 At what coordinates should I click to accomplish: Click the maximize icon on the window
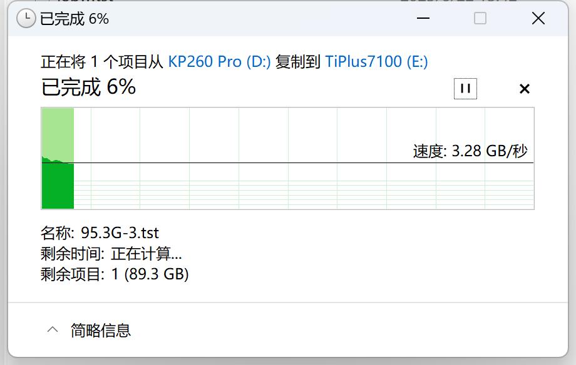click(x=480, y=19)
